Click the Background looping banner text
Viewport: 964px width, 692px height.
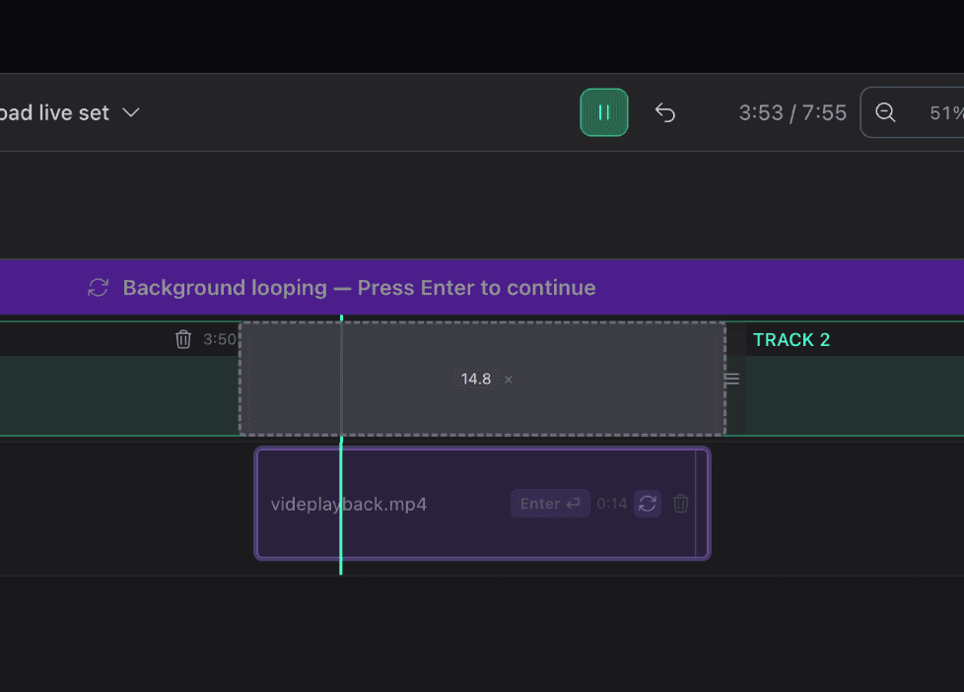[359, 288]
